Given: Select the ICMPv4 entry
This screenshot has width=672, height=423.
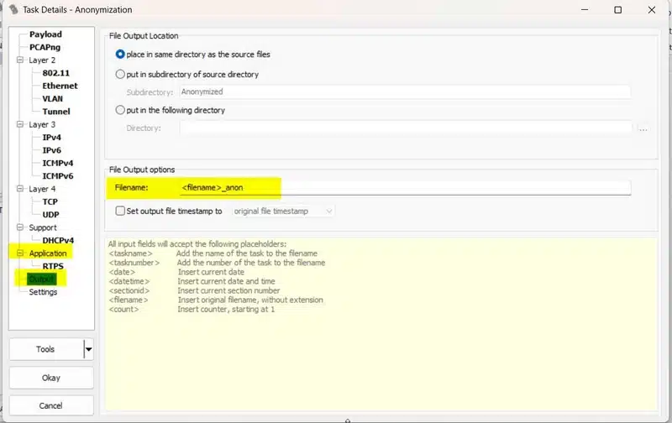Looking at the screenshot, I should [58, 163].
